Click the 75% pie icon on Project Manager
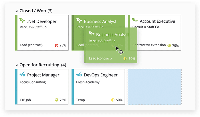The height and width of the screenshot is (117, 200). tap(56, 100)
